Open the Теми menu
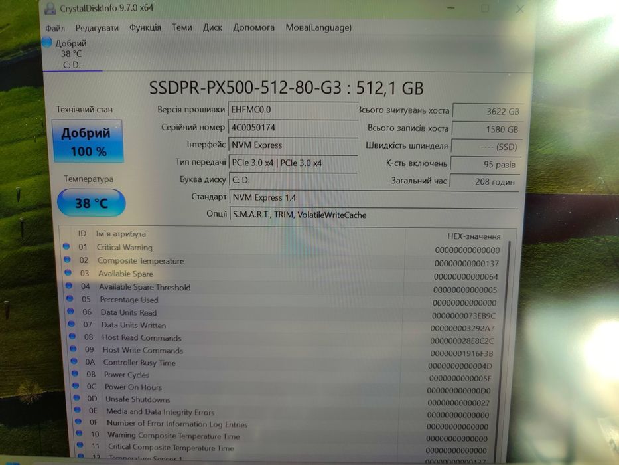The width and height of the screenshot is (619, 465). [x=182, y=27]
